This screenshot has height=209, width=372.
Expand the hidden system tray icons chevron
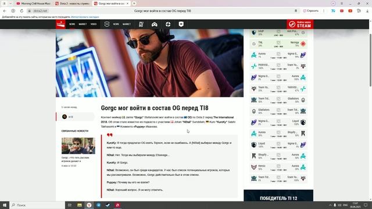[x=330, y=205]
